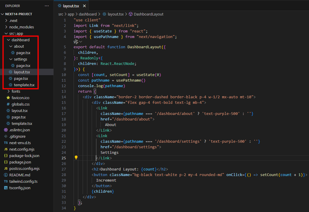
Task: Click the React file icon in the breadcrumb
Action: point(105,14)
